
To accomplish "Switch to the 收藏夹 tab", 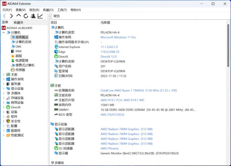I will pyautogui.click(x=18, y=22).
